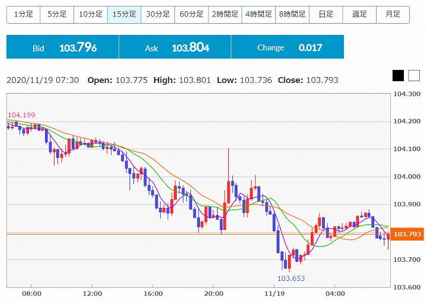
Task: Switch to 4時間足 candles
Action: (259, 14)
